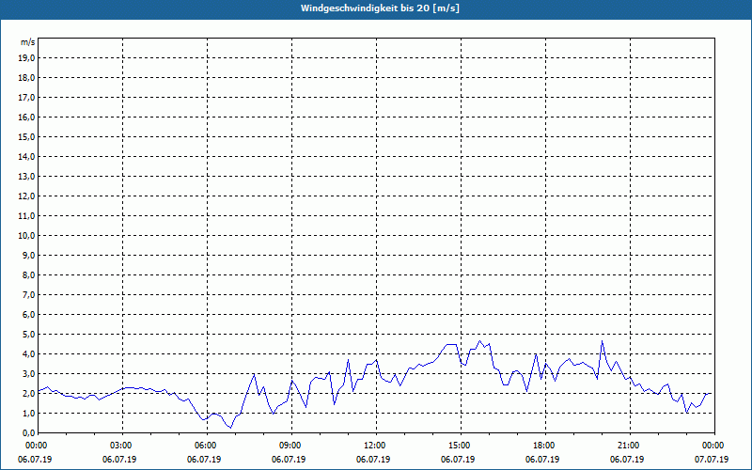Click the 21:00 time label
This screenshot has width=752, height=470.
630,446
